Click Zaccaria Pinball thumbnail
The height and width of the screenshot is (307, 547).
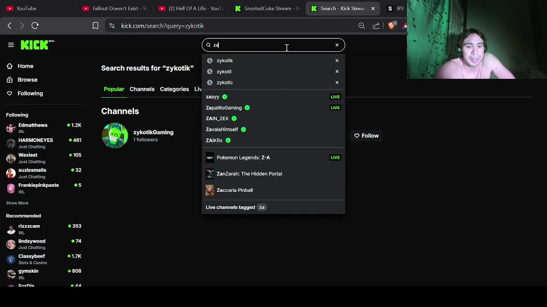pyautogui.click(x=210, y=190)
